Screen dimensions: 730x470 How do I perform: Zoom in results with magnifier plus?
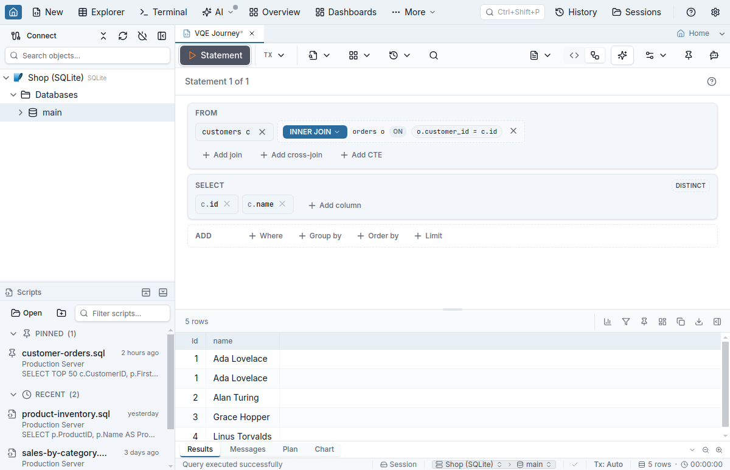[x=719, y=450]
